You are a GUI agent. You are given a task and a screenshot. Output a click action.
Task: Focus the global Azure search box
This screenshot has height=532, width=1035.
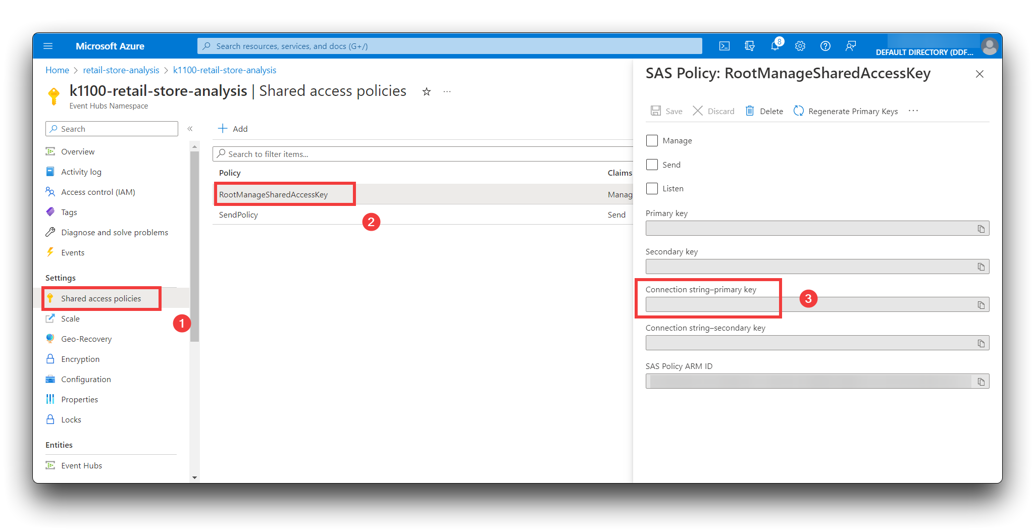click(449, 46)
